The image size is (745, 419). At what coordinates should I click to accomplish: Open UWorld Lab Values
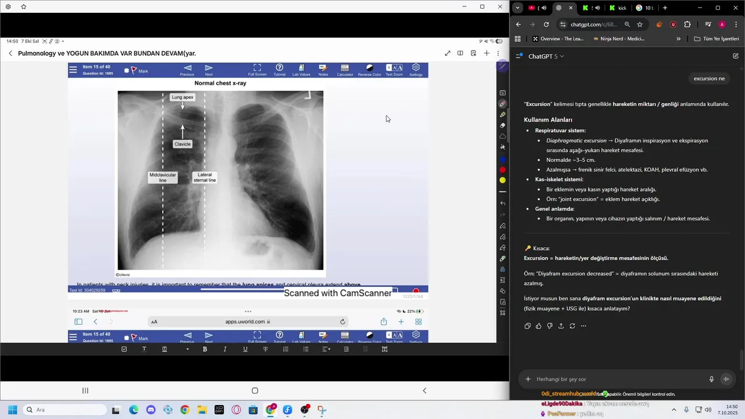point(301,70)
